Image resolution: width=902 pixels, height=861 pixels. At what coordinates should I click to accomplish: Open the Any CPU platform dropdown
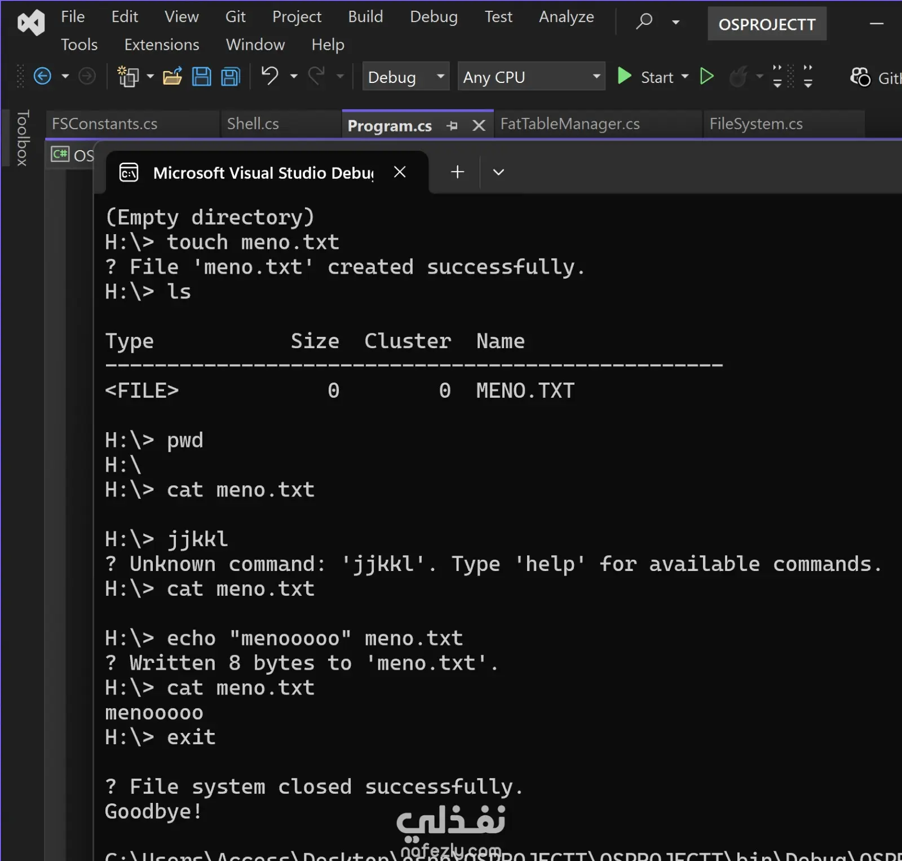coord(531,76)
